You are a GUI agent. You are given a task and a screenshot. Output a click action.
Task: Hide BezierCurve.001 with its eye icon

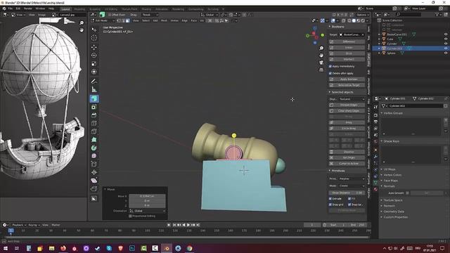pyautogui.click(x=446, y=34)
